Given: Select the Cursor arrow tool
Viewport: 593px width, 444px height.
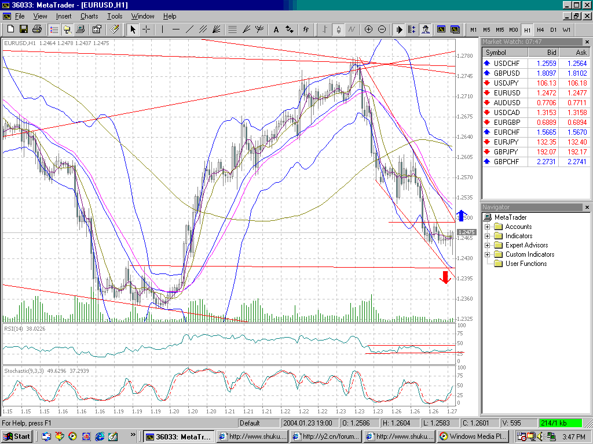Looking at the screenshot, I should click(x=133, y=29).
